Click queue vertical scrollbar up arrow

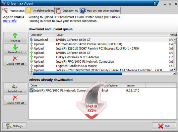click(x=175, y=40)
